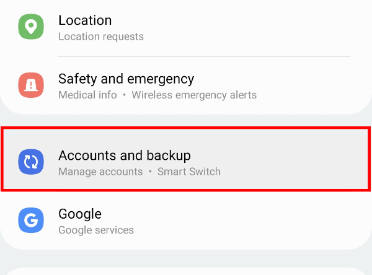Viewport: 372px width, 275px height.
Task: Tap the Location requests subtitle
Action: (x=100, y=37)
